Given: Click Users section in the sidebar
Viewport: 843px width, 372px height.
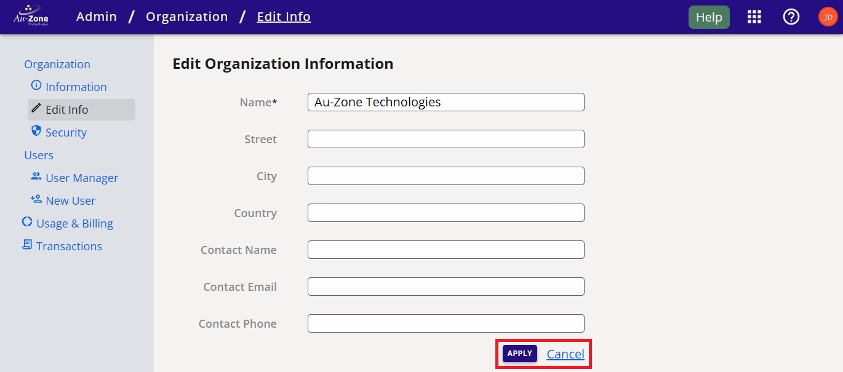Looking at the screenshot, I should [39, 155].
